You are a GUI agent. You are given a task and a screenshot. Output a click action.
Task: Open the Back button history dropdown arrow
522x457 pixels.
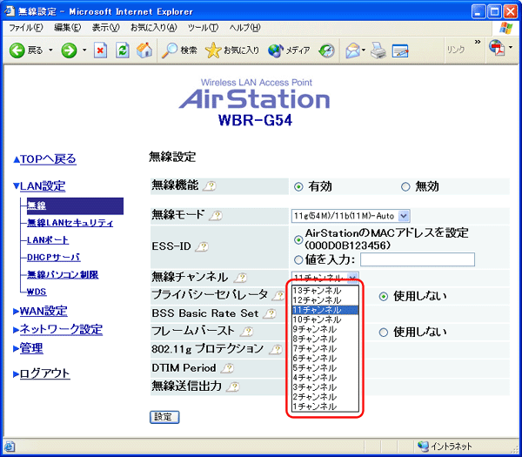pyautogui.click(x=50, y=50)
